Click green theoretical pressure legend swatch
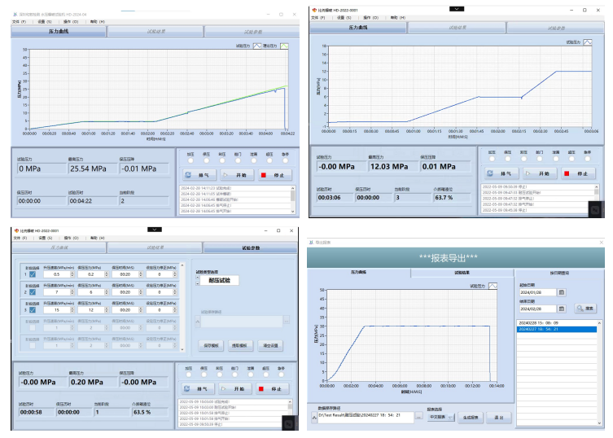613x438 pixels. [284, 46]
